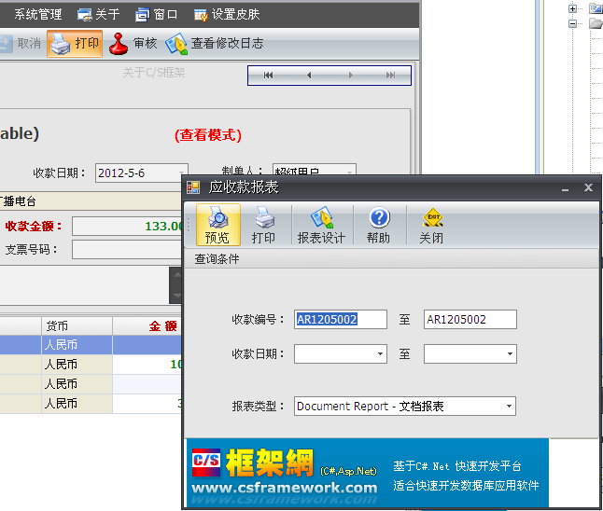Open the 系统管理 menu

tap(37, 14)
